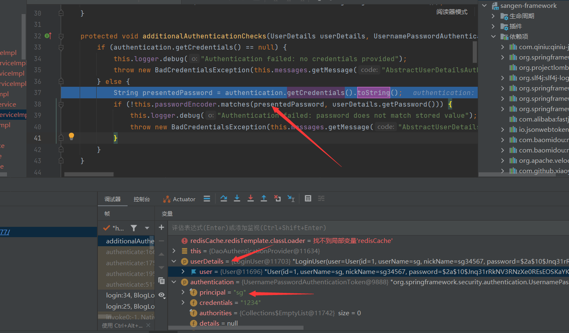Switch to the 控制台 tab

[142, 199]
